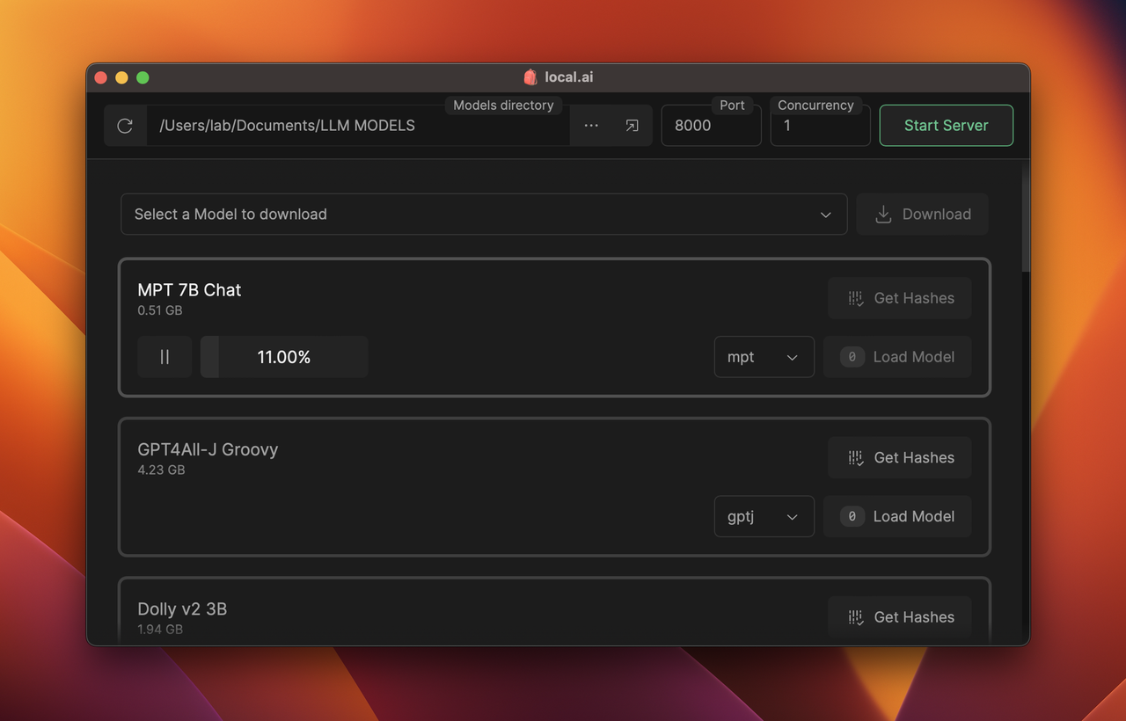Refresh the models directory list
The image size is (1126, 721).
(x=125, y=126)
